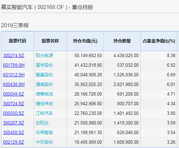Open stock code link 300724.SZ
179x148 pixels.
[14, 104]
